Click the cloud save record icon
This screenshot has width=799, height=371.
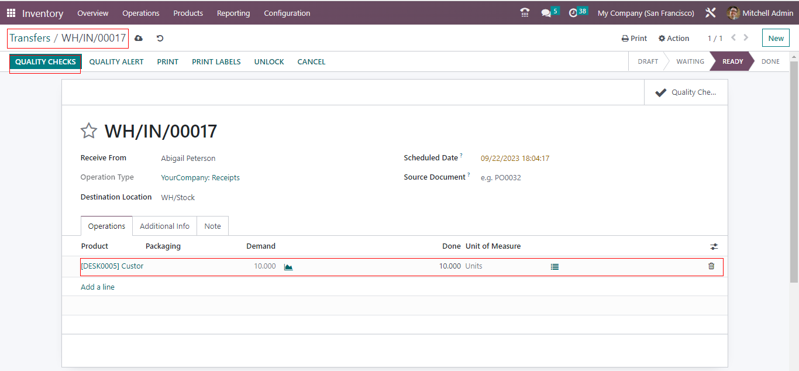(139, 38)
